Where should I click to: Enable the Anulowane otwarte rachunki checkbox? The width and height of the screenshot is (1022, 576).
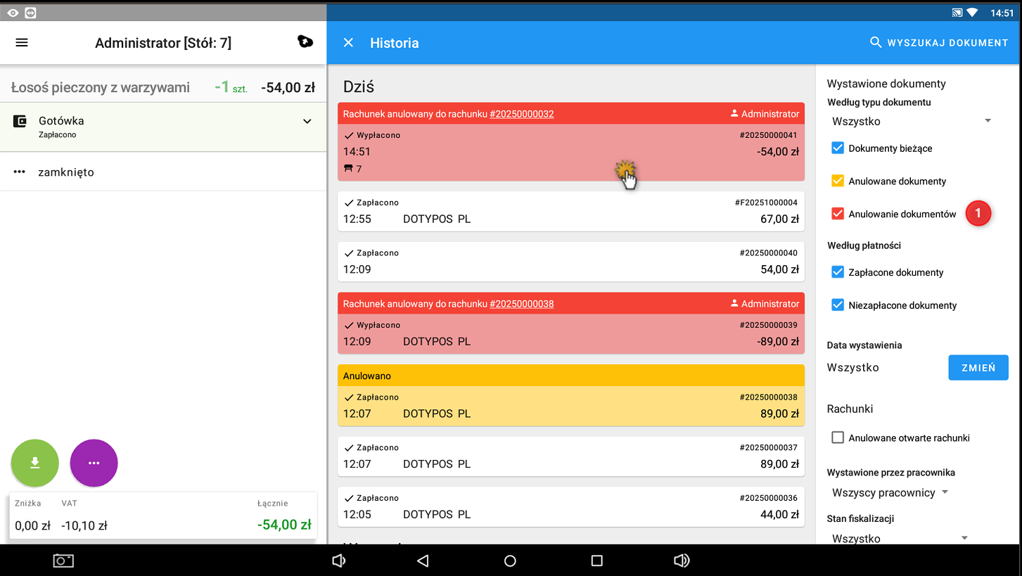838,437
